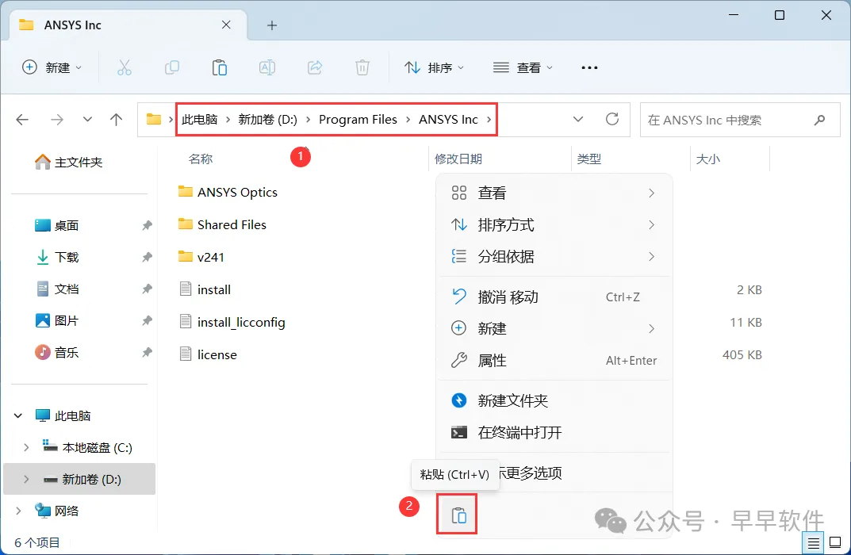Choose Open in Terminal

[x=554, y=432]
